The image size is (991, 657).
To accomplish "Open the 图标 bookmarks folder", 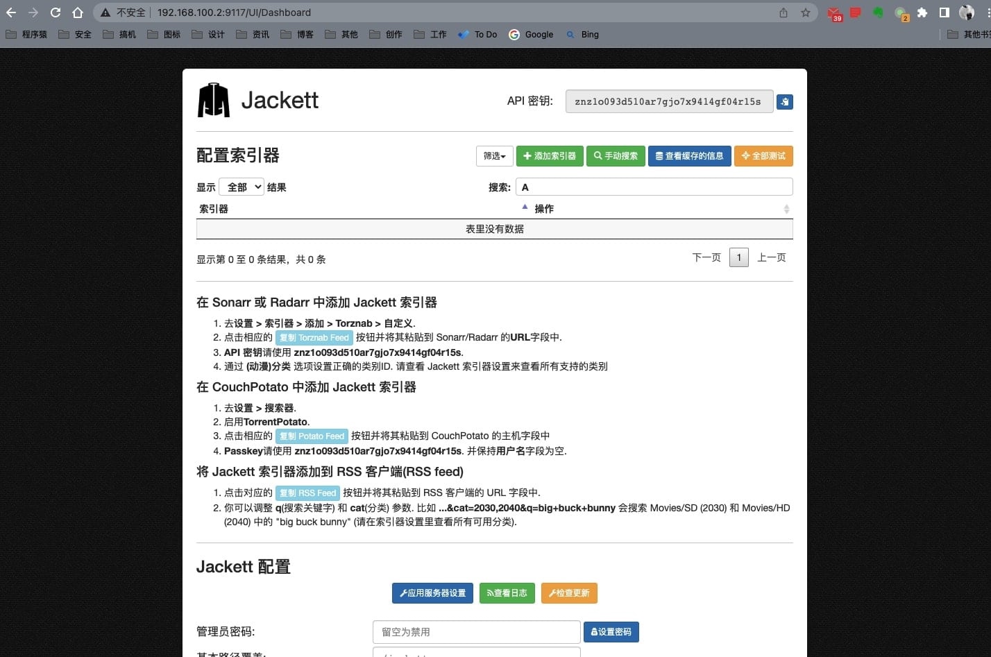I will pyautogui.click(x=164, y=34).
